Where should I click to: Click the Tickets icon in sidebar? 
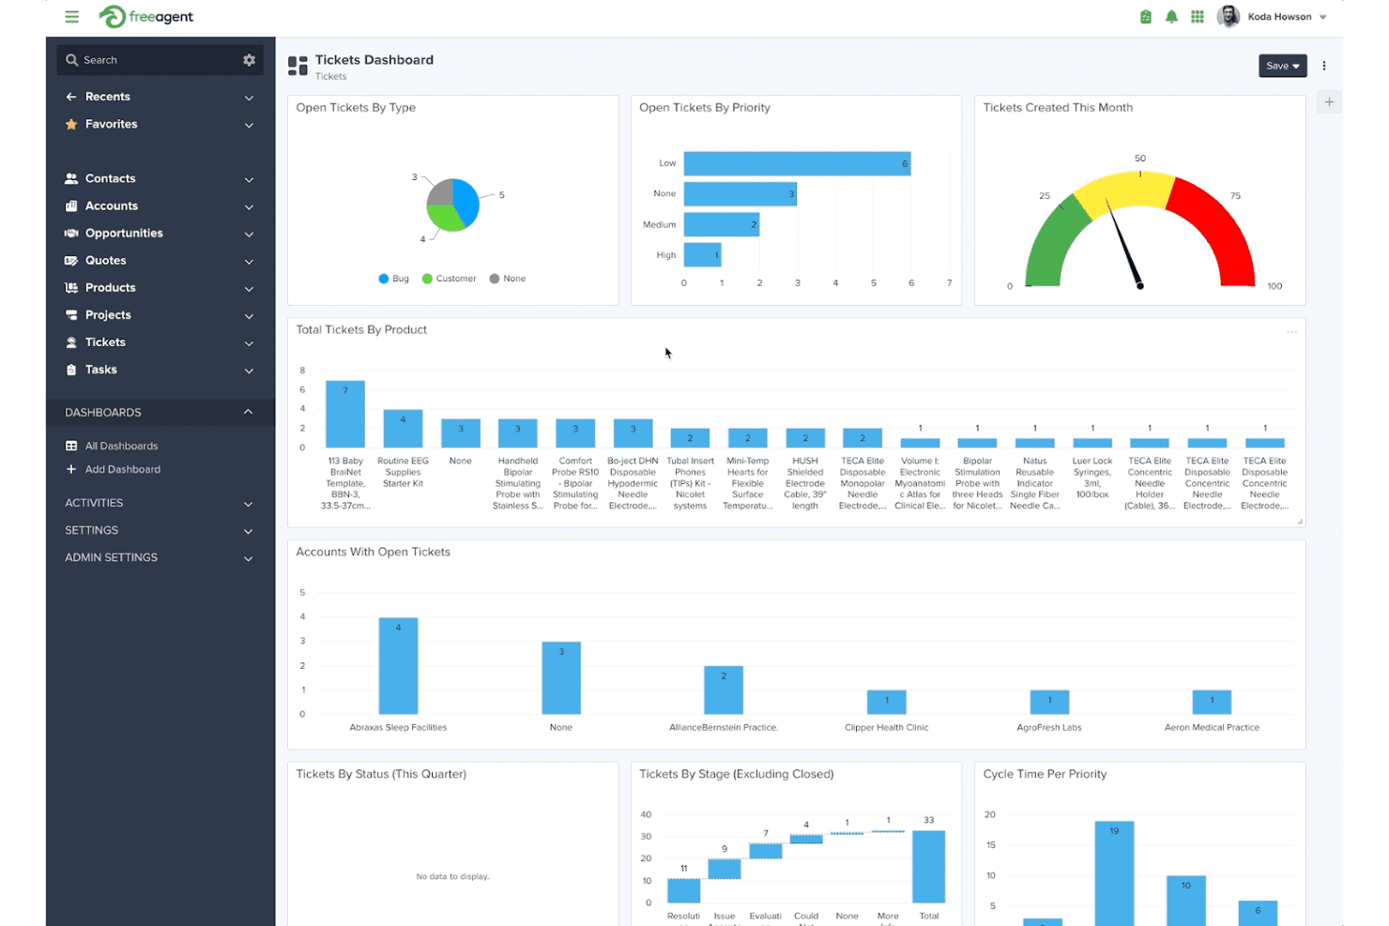click(71, 342)
